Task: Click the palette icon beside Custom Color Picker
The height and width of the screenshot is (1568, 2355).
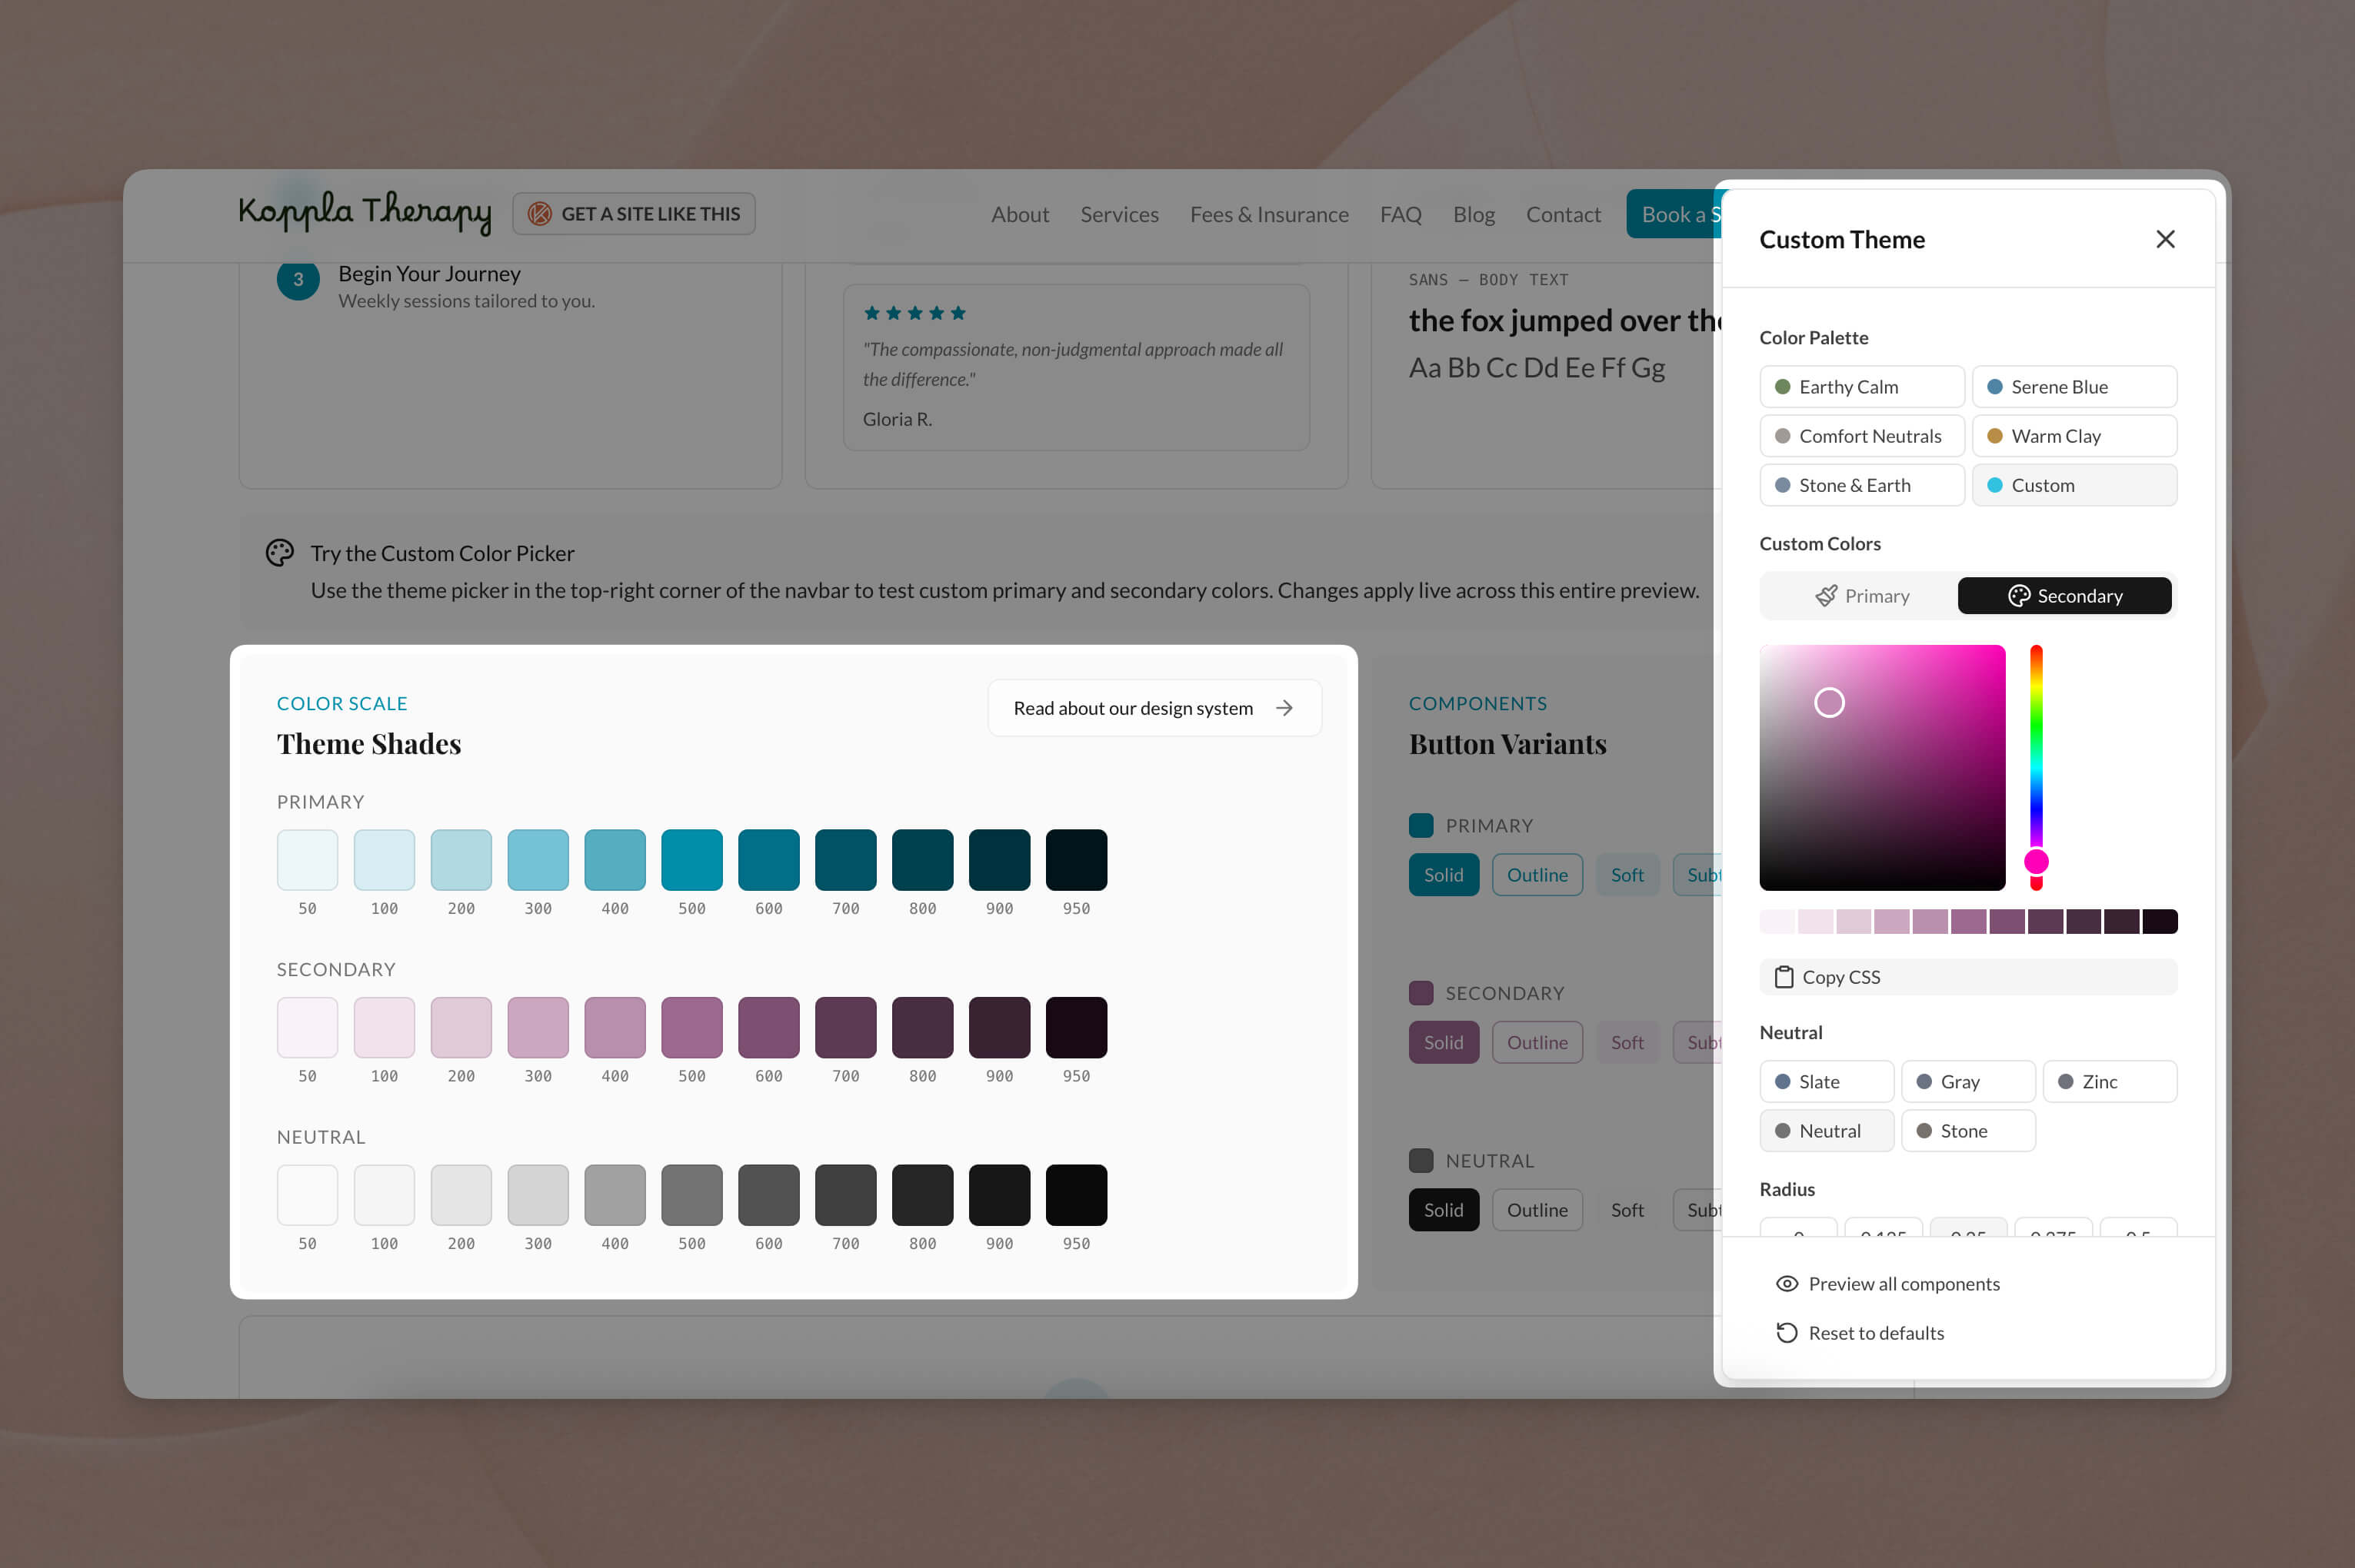Action: coord(280,553)
